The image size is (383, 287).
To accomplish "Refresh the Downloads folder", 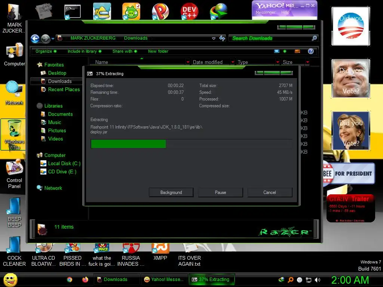I will point(222,38).
